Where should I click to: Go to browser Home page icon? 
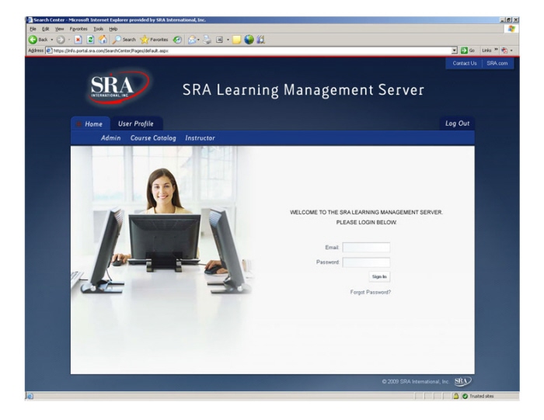tap(103, 40)
